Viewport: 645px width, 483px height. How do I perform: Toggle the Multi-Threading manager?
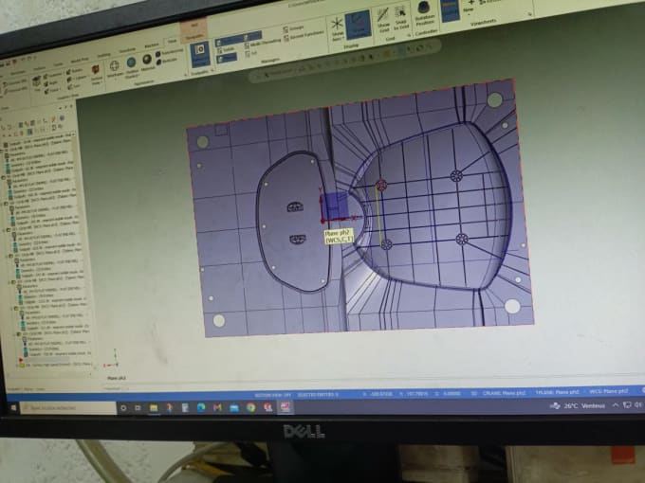point(262,44)
